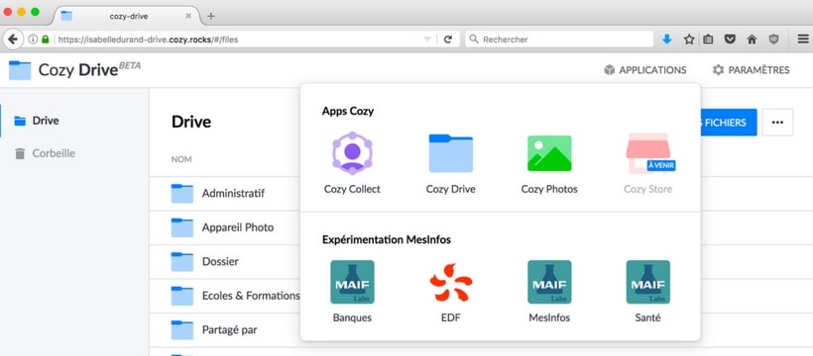Open Pocket icon in toolbar
This screenshot has width=813, height=356.
click(730, 40)
